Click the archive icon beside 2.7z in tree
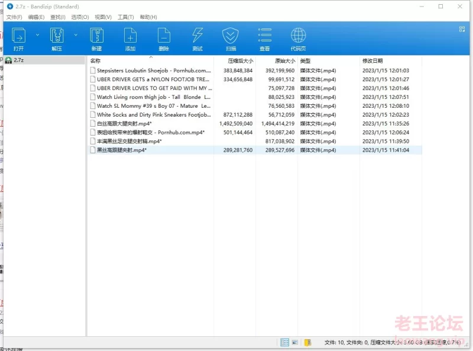473x351 pixels. click(x=8, y=60)
